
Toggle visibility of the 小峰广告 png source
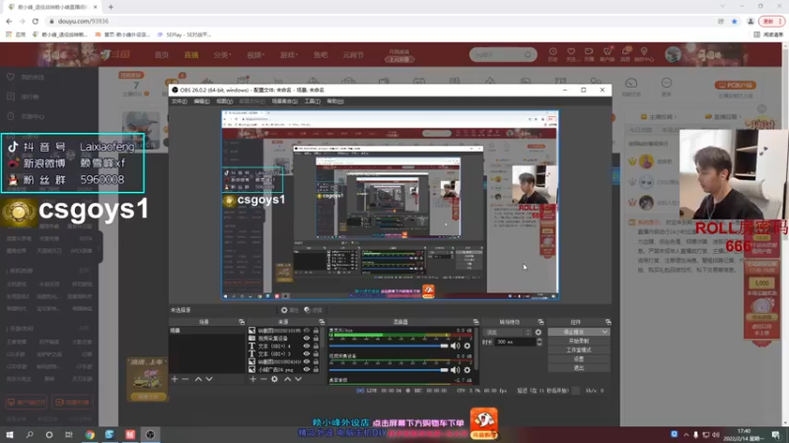[307, 369]
